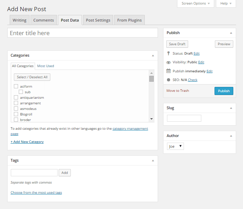Click the gray SEO status dot

(x=168, y=80)
